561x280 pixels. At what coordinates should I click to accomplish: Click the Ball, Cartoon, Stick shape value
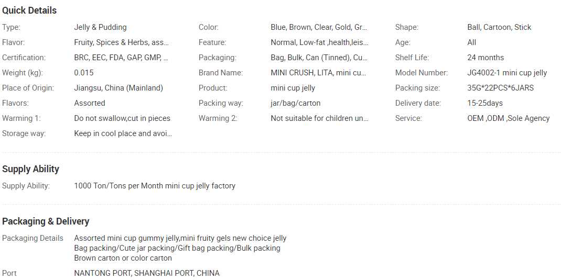click(x=499, y=27)
